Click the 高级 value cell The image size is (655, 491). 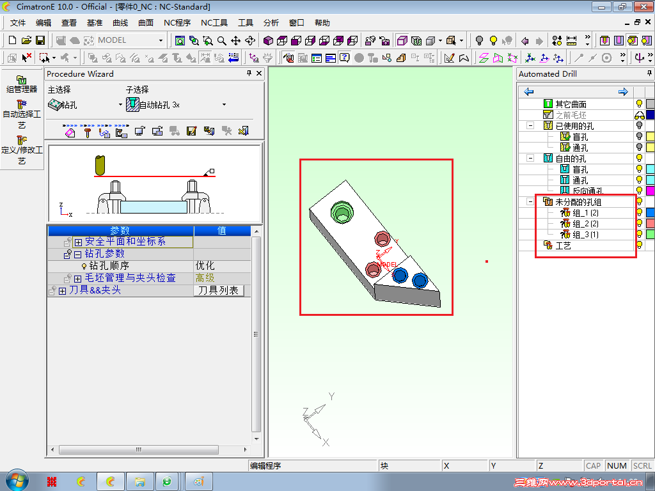[222, 278]
